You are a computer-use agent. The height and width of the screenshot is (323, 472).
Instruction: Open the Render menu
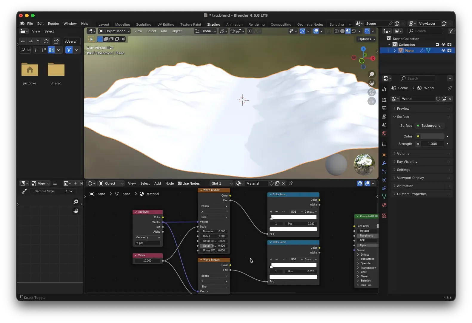pos(53,24)
